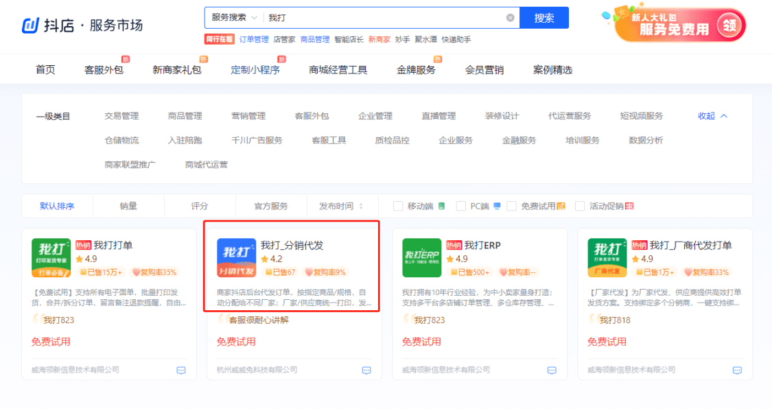This screenshot has width=772, height=409.
Task: Check the 免费试用 filter checkbox
Action: tap(511, 207)
